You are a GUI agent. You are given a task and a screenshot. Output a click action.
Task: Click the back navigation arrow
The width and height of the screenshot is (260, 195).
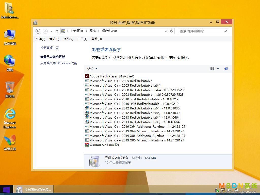38,31
